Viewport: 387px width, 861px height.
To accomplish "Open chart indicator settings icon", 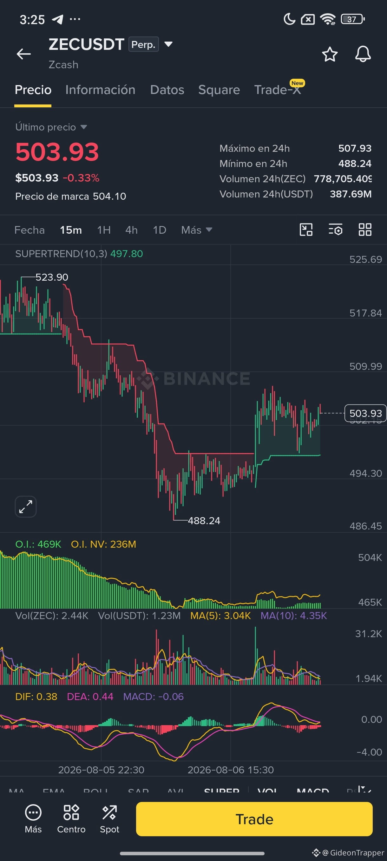I will 335,230.
